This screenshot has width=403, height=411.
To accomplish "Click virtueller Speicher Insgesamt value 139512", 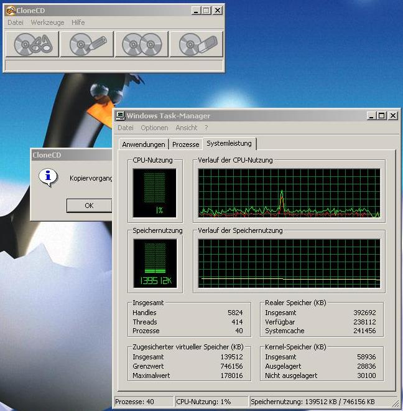I will pyautogui.click(x=231, y=357).
